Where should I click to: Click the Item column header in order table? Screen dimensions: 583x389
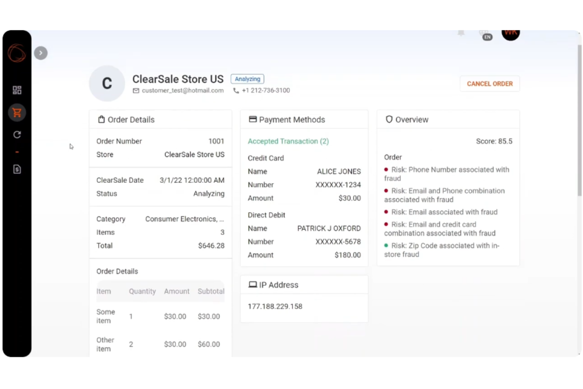(104, 291)
